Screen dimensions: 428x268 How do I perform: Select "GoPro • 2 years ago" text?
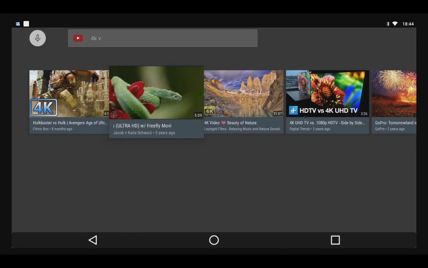[x=390, y=129]
